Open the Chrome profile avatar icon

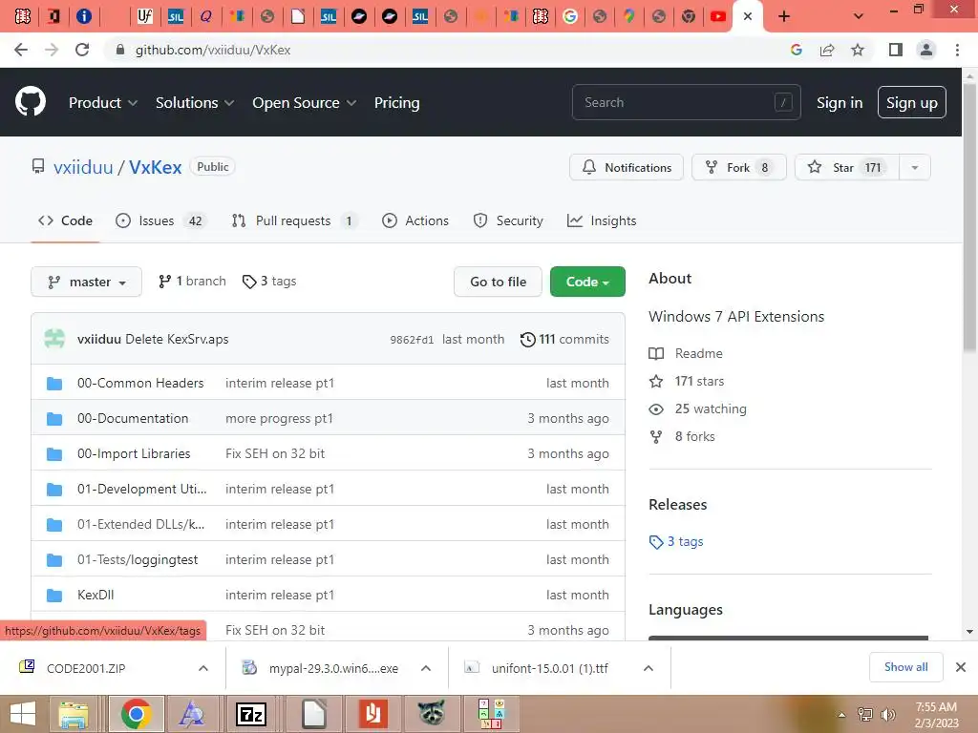coord(926,50)
